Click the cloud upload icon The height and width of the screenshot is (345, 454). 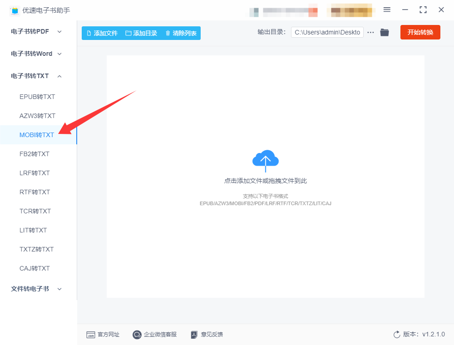click(266, 161)
